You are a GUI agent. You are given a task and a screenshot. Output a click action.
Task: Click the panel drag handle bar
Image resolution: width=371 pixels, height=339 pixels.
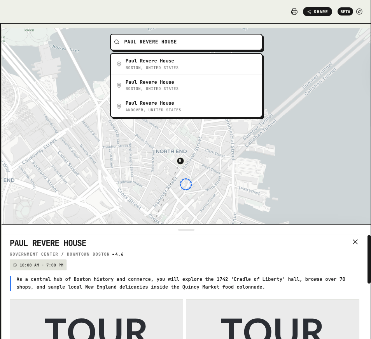coord(186,230)
